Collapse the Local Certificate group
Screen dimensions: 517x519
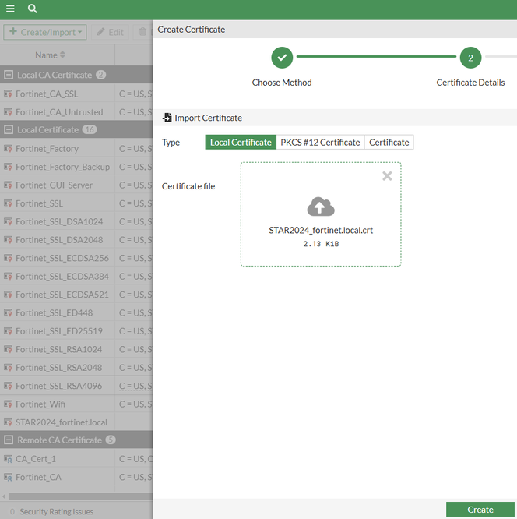(x=9, y=129)
